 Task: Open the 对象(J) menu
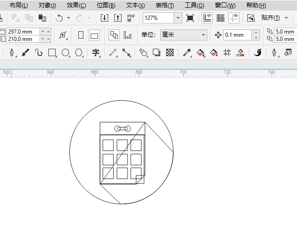click(47, 6)
